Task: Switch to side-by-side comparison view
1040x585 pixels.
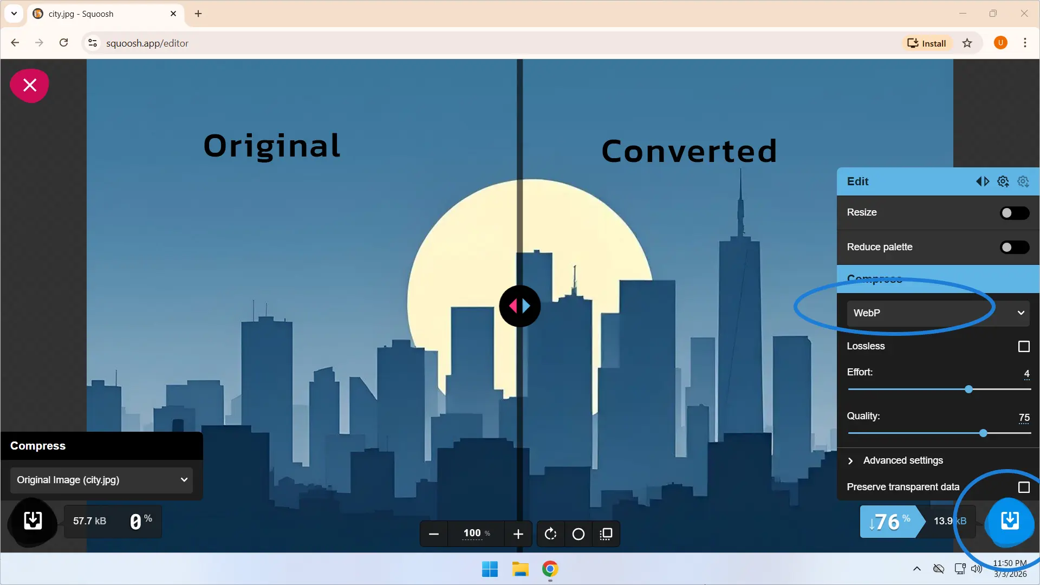Action: [606, 534]
